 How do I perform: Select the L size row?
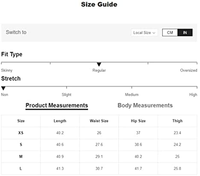(x=99, y=169)
